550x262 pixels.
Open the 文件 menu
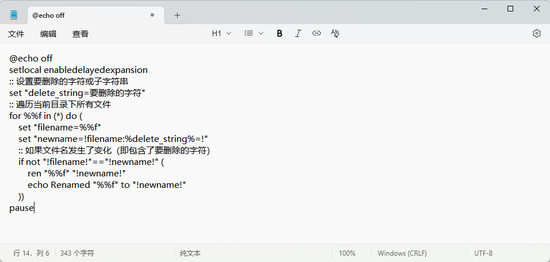point(16,34)
